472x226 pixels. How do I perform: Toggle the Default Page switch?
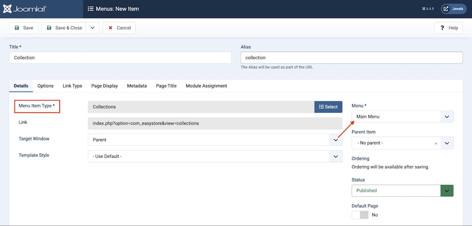(x=360, y=215)
